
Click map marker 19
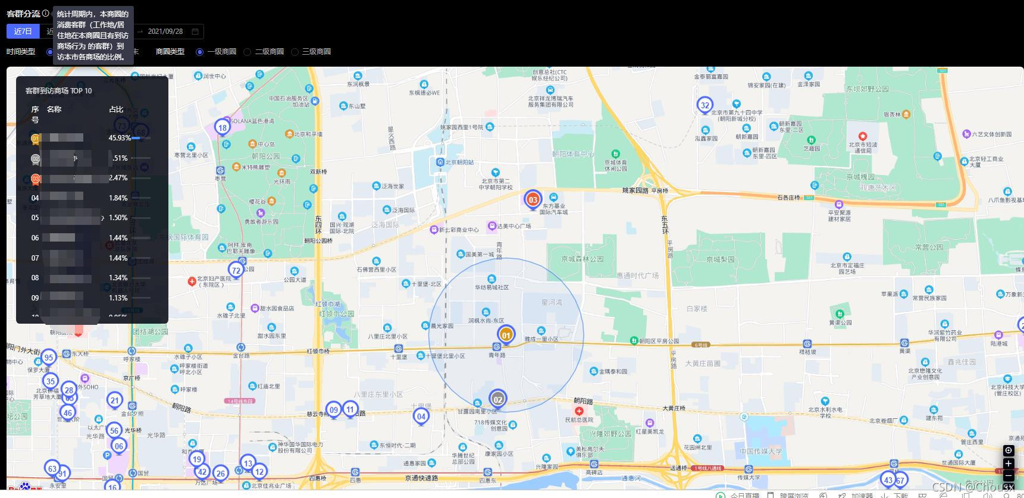197,459
